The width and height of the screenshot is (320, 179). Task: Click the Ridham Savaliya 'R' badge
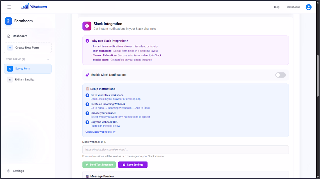10,80
